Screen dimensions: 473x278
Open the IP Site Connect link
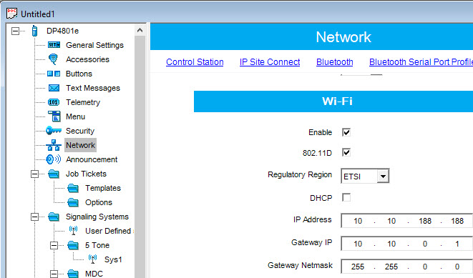270,61
